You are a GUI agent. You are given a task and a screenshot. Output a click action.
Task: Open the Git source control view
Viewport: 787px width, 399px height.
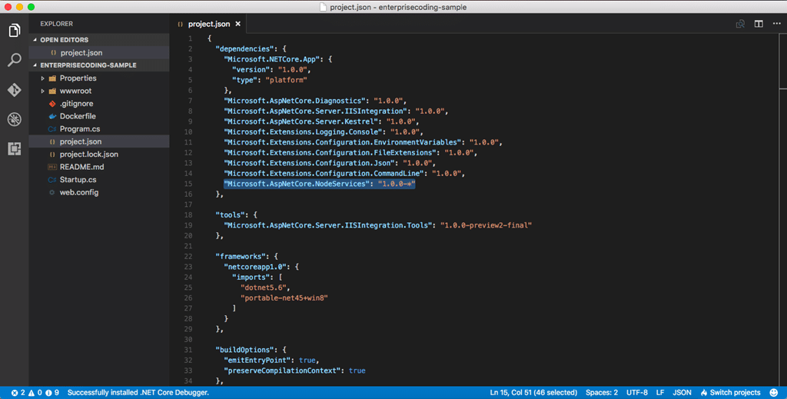click(14, 90)
